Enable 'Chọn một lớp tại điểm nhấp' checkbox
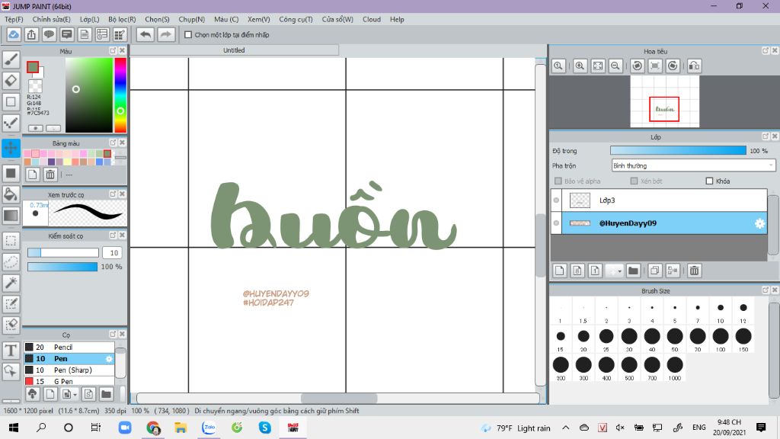The image size is (780, 439). tap(188, 35)
